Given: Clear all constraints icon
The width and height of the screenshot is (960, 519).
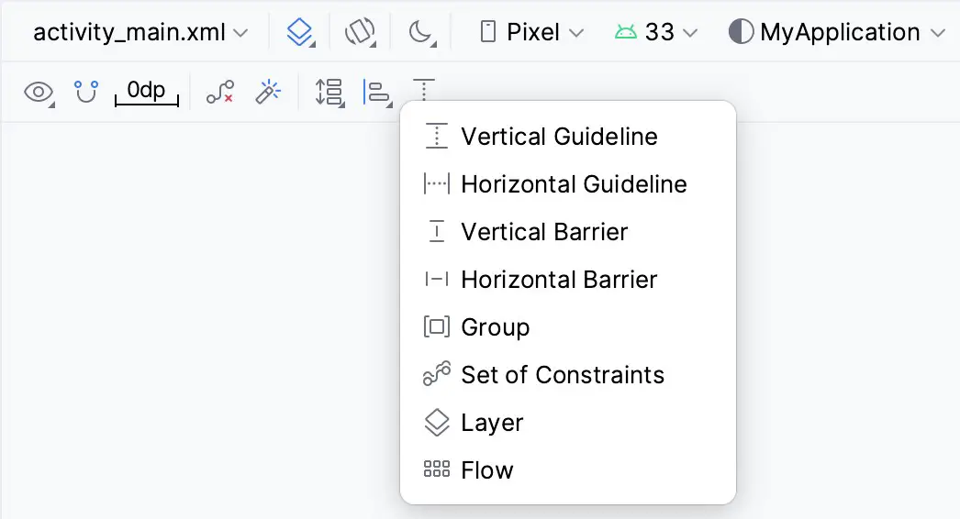Looking at the screenshot, I should pyautogui.click(x=219, y=92).
